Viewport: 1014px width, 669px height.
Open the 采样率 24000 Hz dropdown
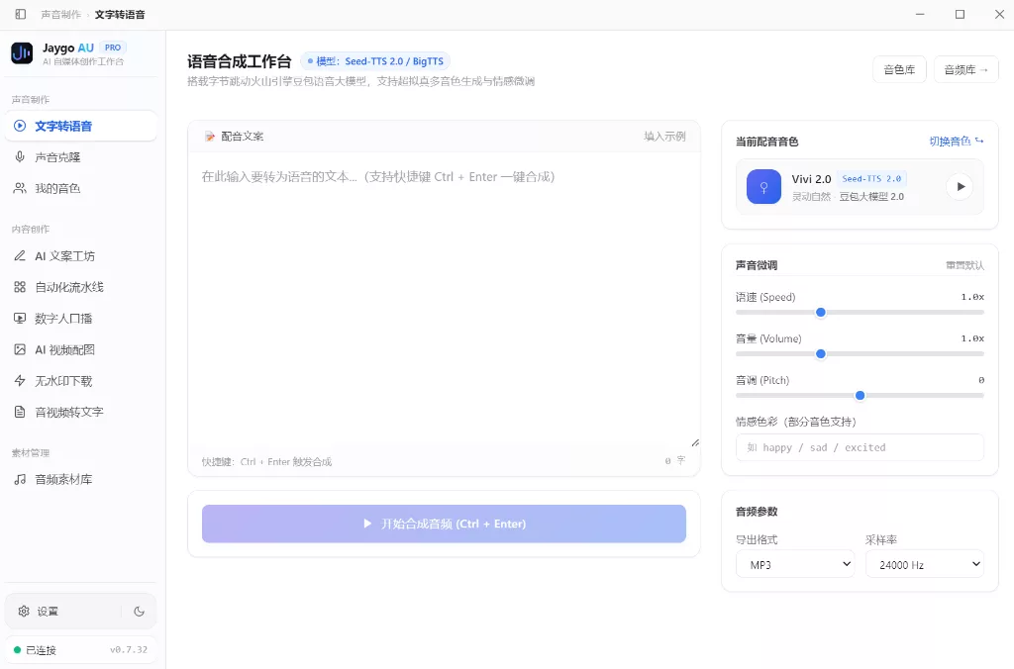tap(925, 564)
